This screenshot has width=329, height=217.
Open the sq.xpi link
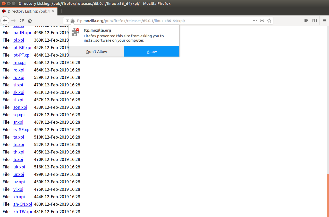point(19,115)
